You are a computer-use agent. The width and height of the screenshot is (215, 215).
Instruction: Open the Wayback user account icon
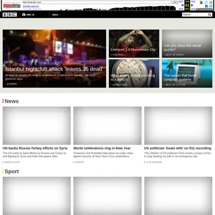[201, 2]
